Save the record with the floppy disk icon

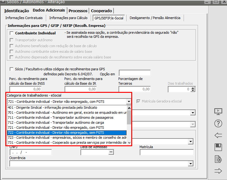(218, 147)
